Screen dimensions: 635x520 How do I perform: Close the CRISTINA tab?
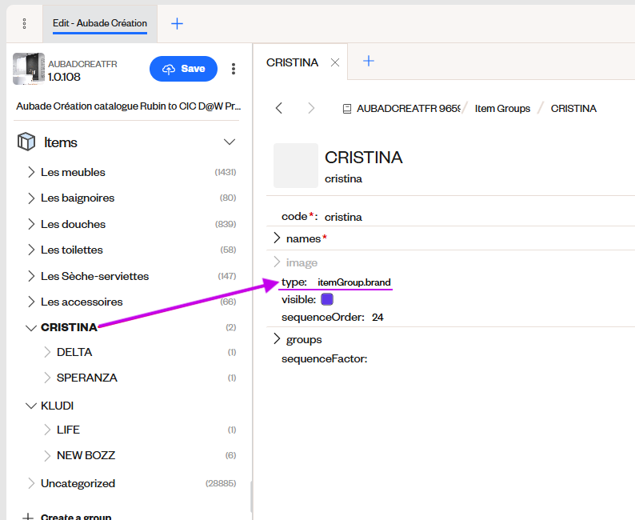pyautogui.click(x=335, y=62)
